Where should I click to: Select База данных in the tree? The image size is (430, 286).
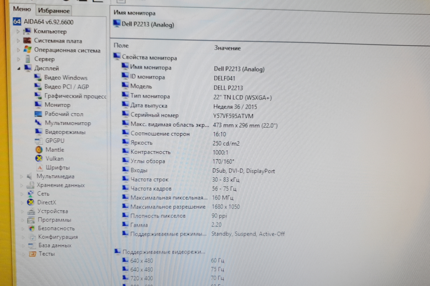pyautogui.click(x=55, y=245)
